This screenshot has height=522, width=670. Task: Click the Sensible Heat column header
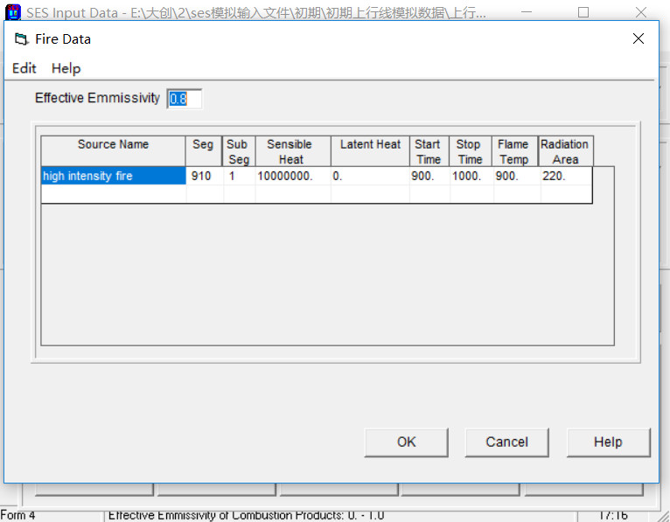click(x=293, y=151)
